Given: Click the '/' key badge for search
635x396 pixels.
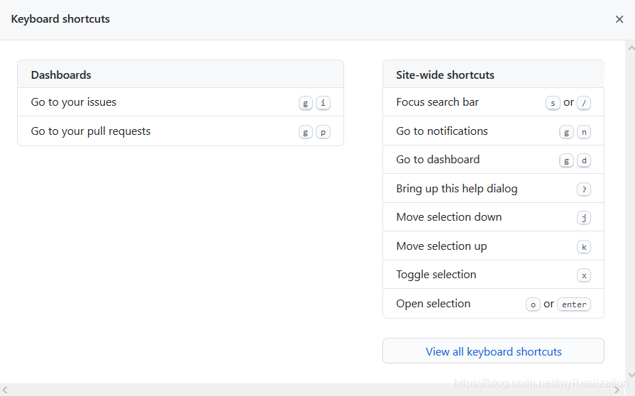Looking at the screenshot, I should pyautogui.click(x=584, y=103).
